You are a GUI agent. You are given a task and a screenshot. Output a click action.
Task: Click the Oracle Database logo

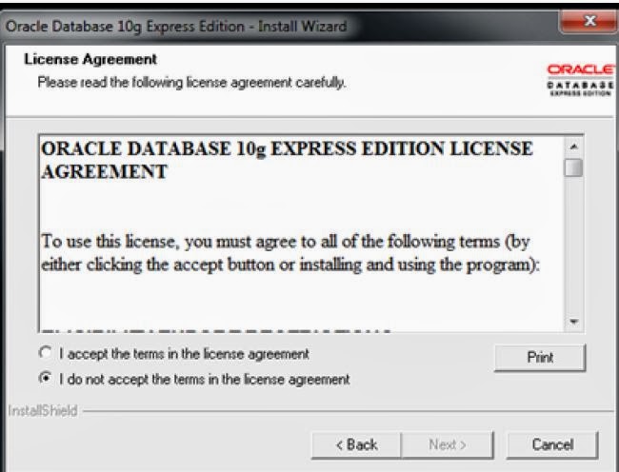point(580,81)
